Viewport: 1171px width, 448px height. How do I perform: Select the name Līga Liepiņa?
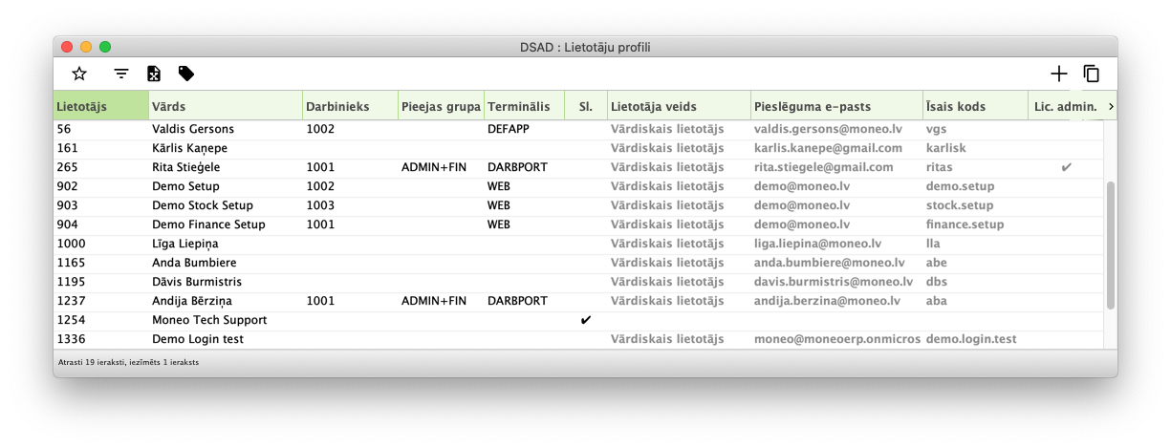tap(184, 244)
